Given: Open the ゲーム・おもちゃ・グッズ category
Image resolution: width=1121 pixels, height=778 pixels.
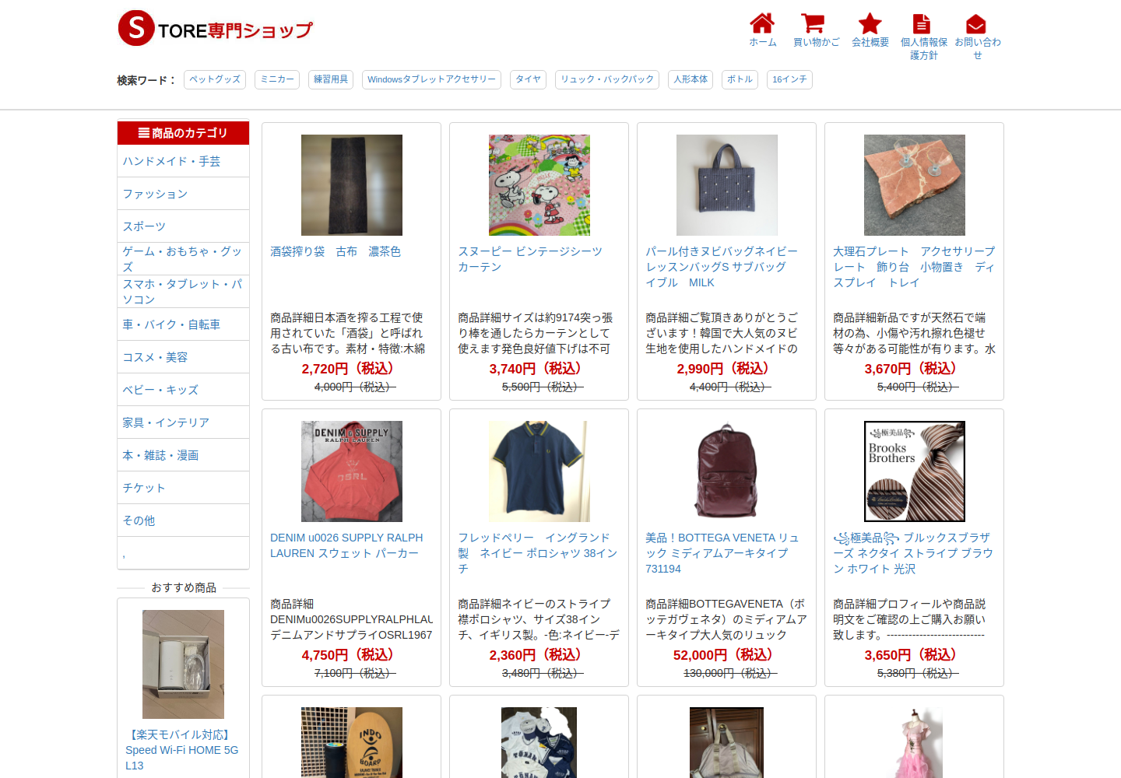Looking at the screenshot, I should 183,259.
